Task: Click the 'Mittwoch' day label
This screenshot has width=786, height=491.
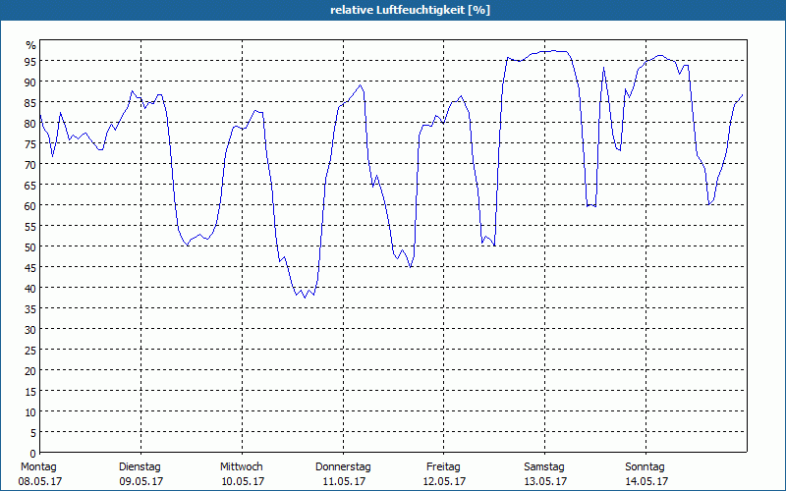Action: click(x=241, y=466)
